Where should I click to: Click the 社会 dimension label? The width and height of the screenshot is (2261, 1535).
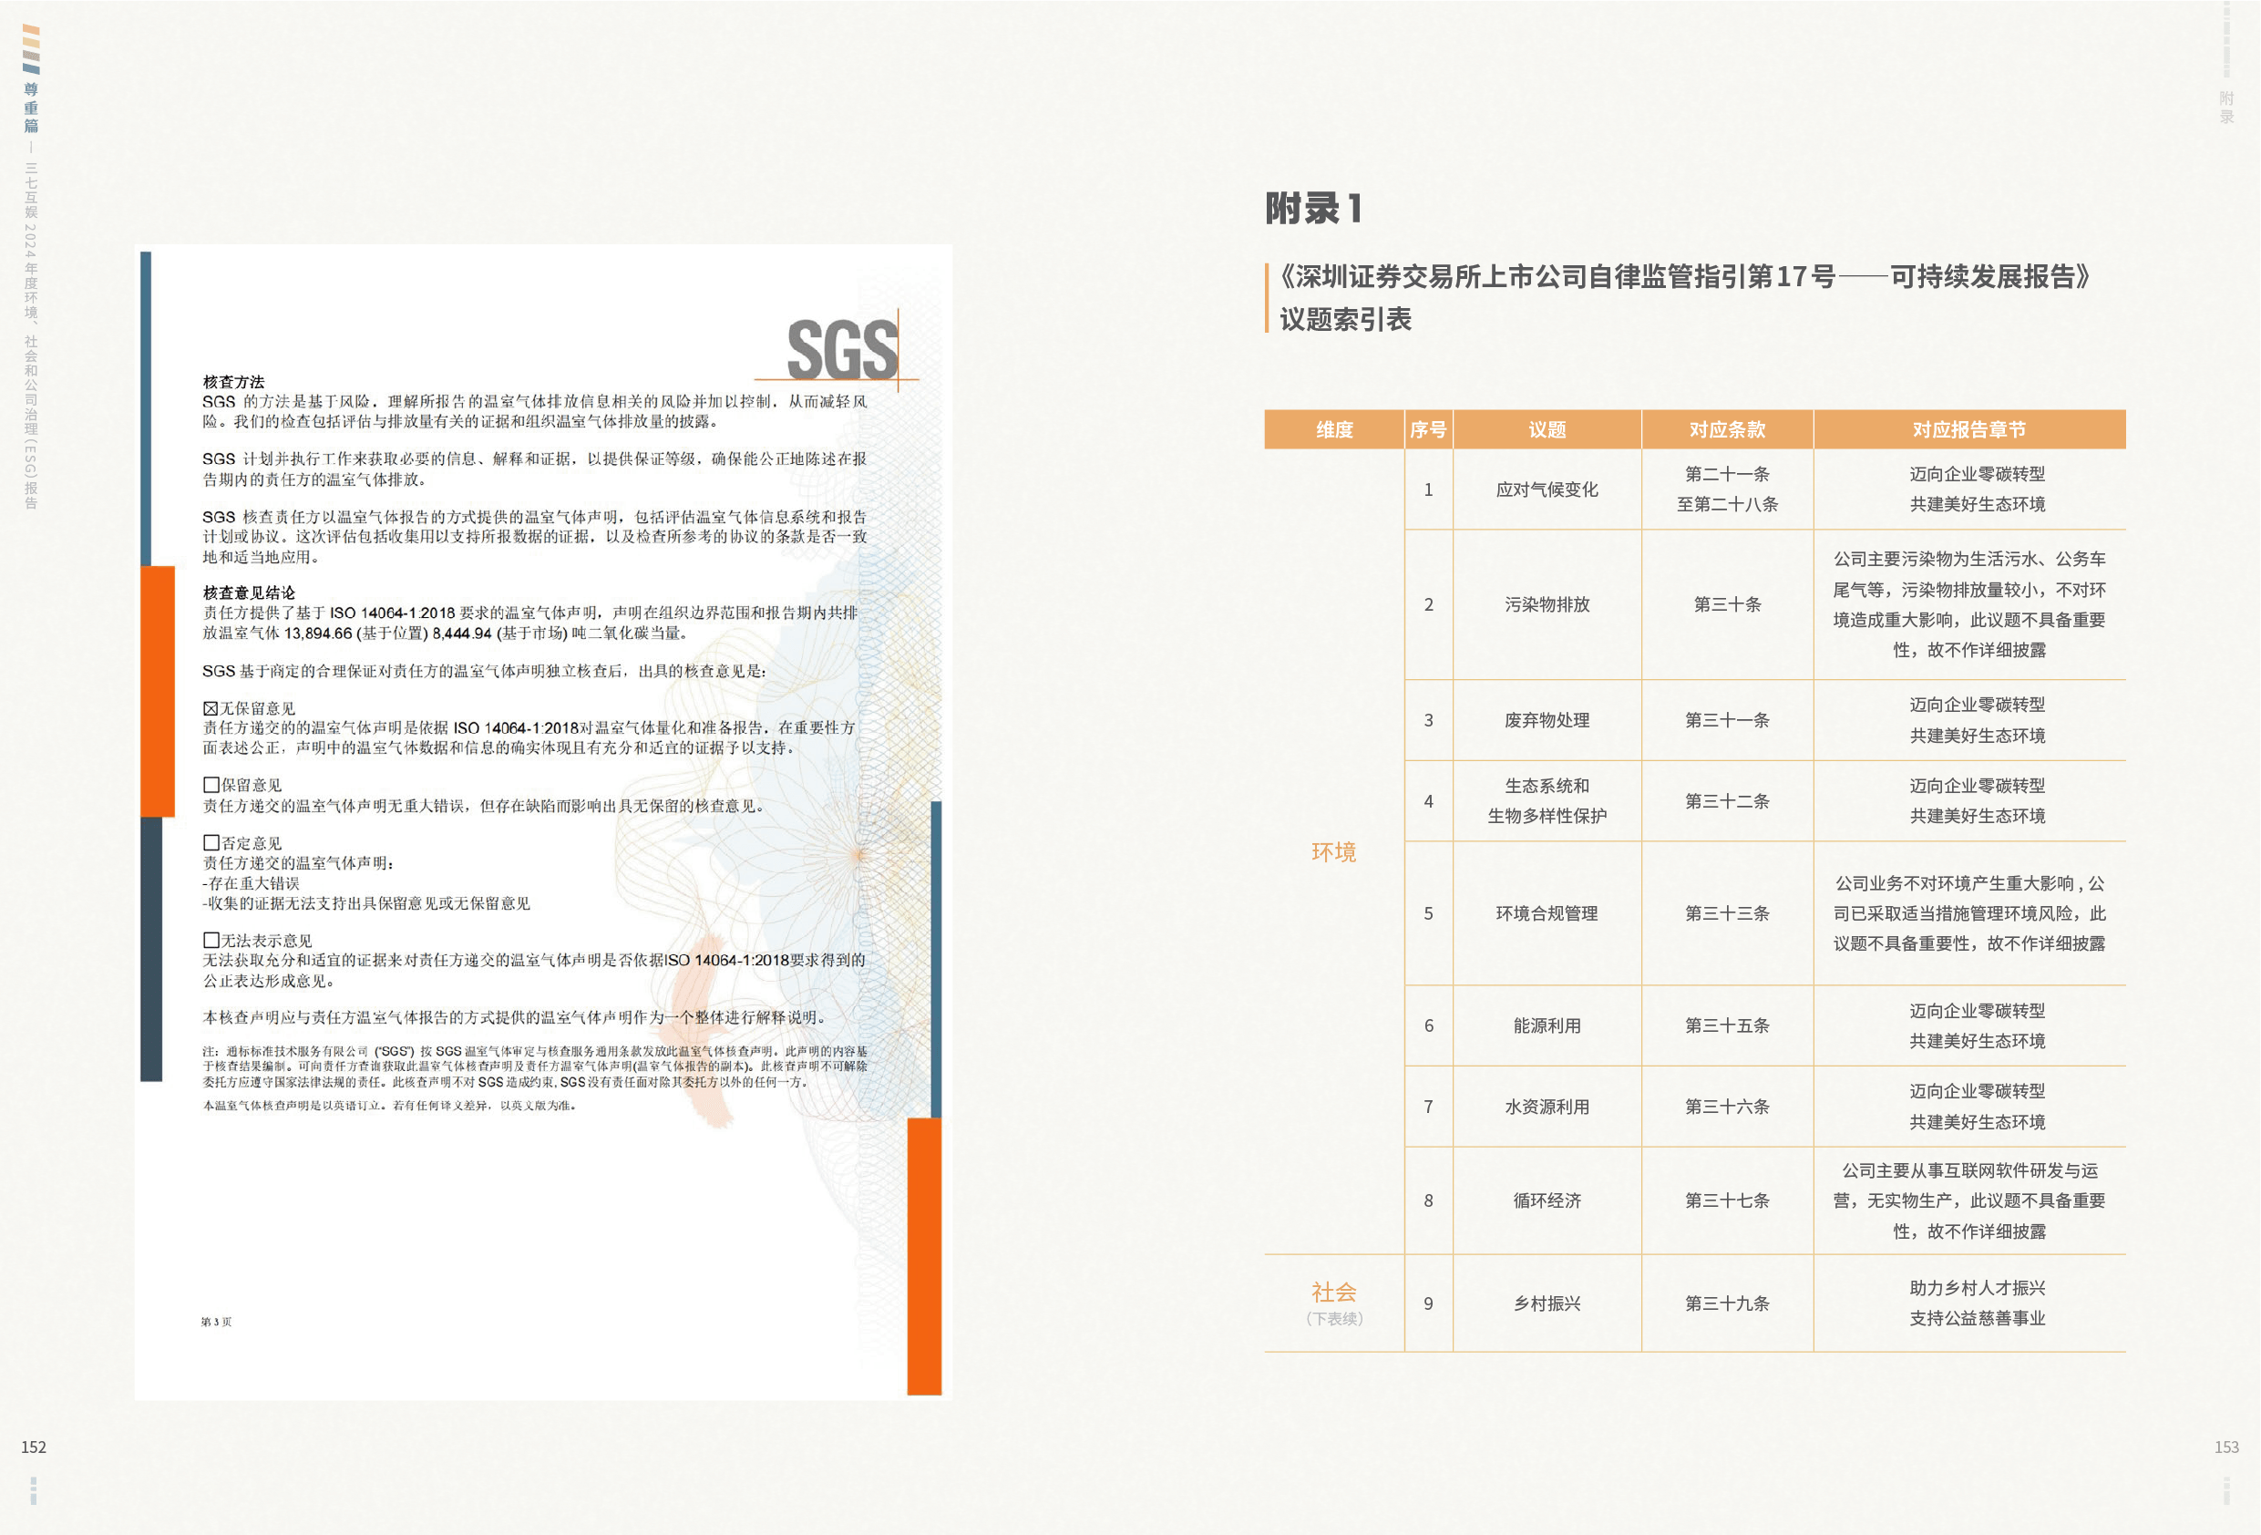point(1333,1292)
